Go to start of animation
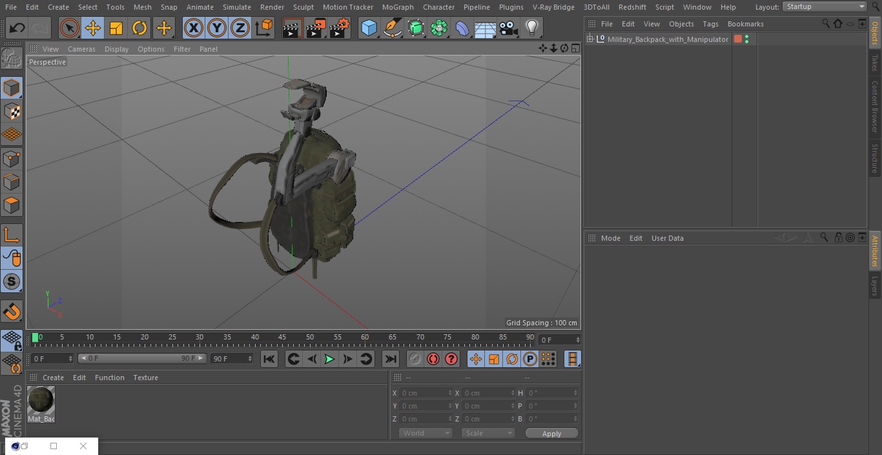The image size is (882, 455). (x=269, y=359)
